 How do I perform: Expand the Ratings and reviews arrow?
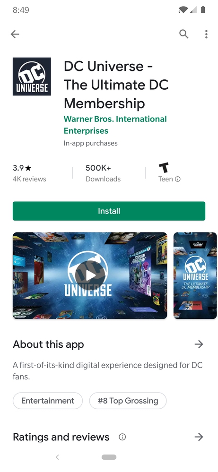199,437
